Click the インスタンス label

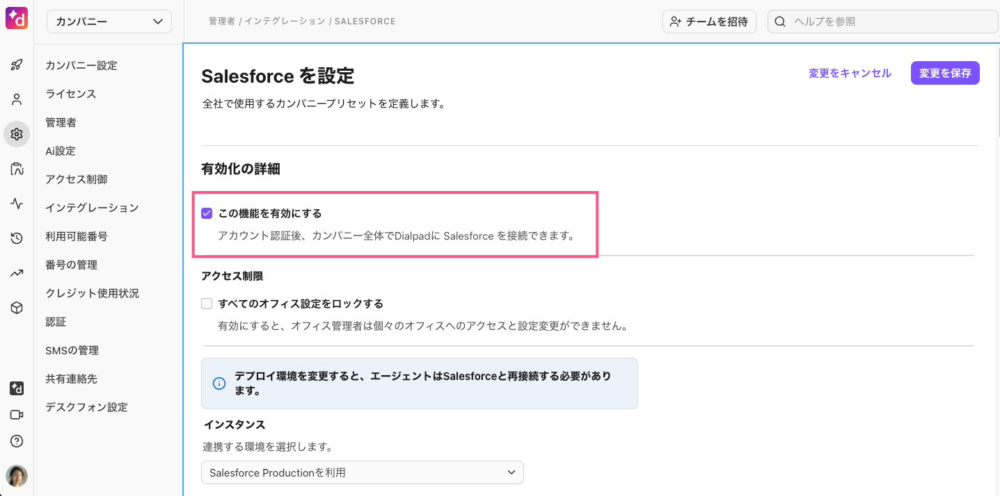[235, 424]
